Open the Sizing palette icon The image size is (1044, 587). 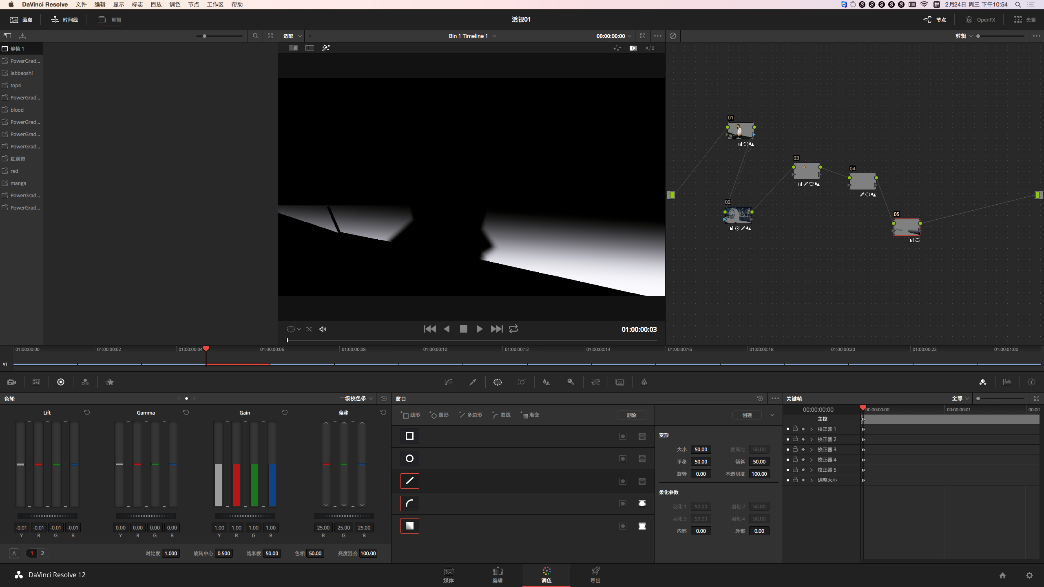tap(595, 382)
